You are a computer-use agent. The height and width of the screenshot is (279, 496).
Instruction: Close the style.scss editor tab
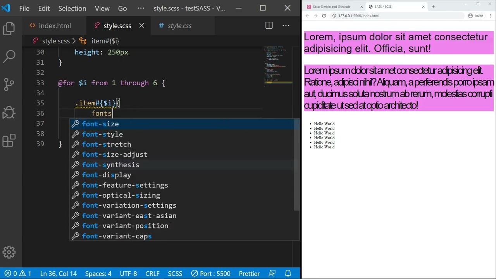(142, 26)
